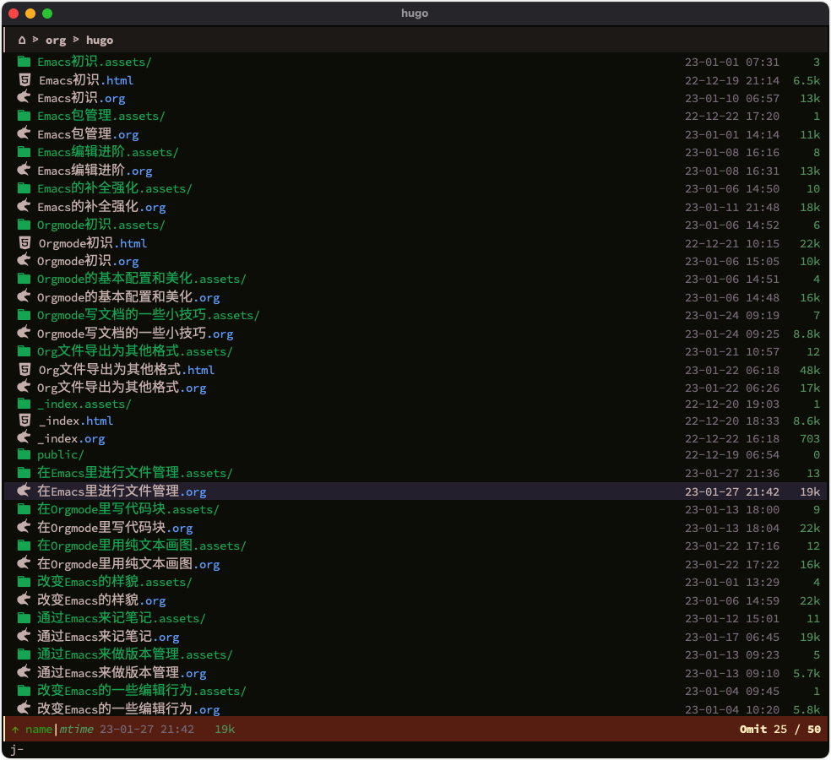Click the folder icon of public/
The height and width of the screenshot is (760, 831).
pos(24,454)
